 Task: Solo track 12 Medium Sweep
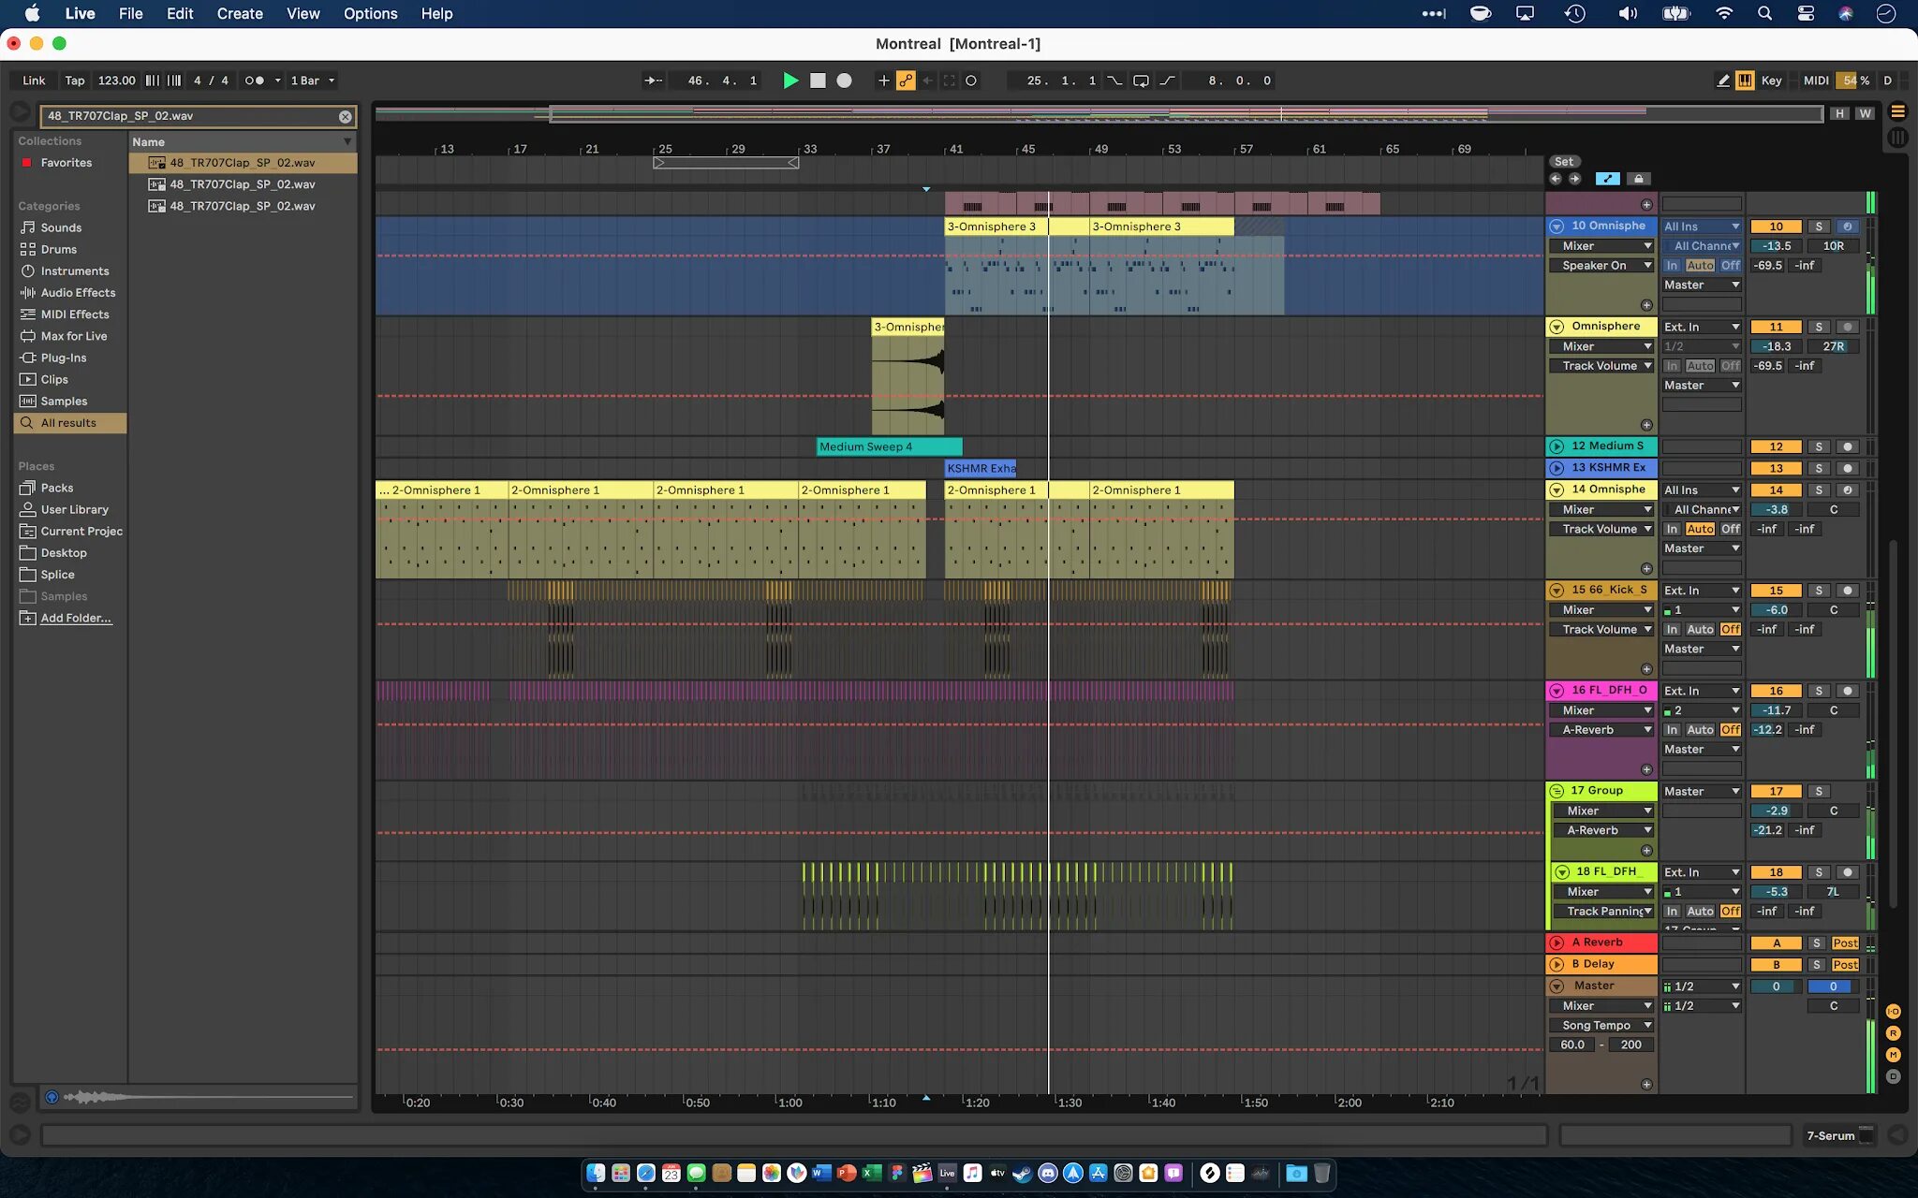click(1818, 446)
